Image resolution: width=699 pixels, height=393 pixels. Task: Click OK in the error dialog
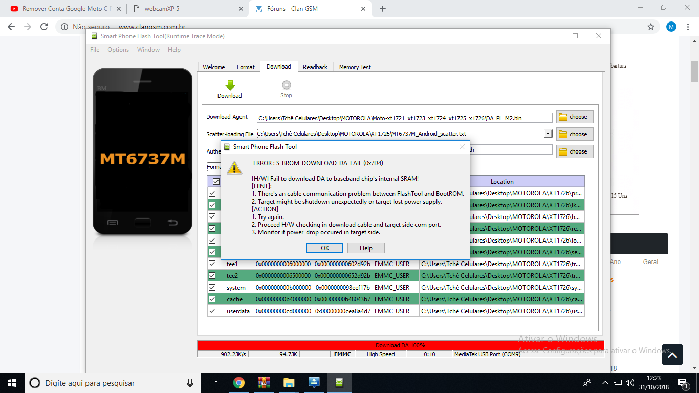coord(325,248)
